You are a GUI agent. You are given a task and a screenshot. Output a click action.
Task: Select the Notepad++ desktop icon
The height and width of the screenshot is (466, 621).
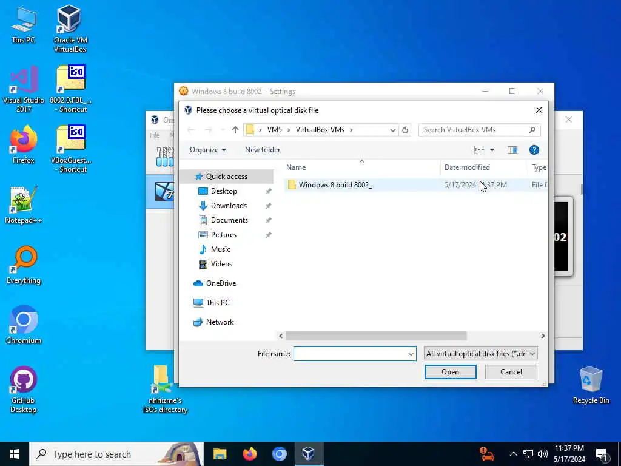[x=24, y=205]
